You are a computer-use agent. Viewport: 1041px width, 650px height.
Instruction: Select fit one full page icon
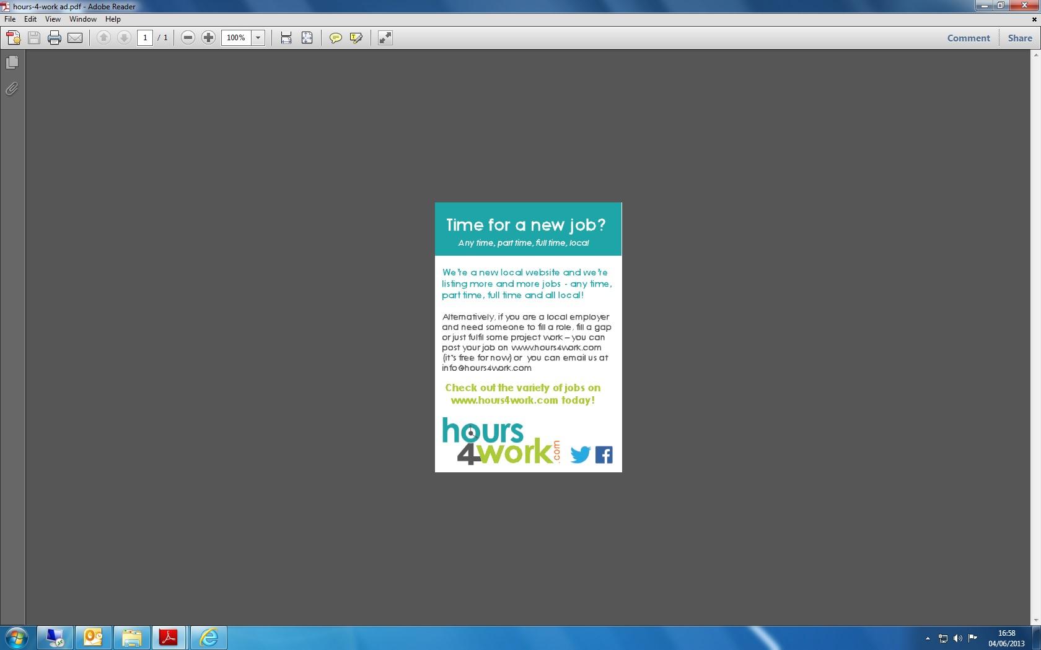point(307,38)
